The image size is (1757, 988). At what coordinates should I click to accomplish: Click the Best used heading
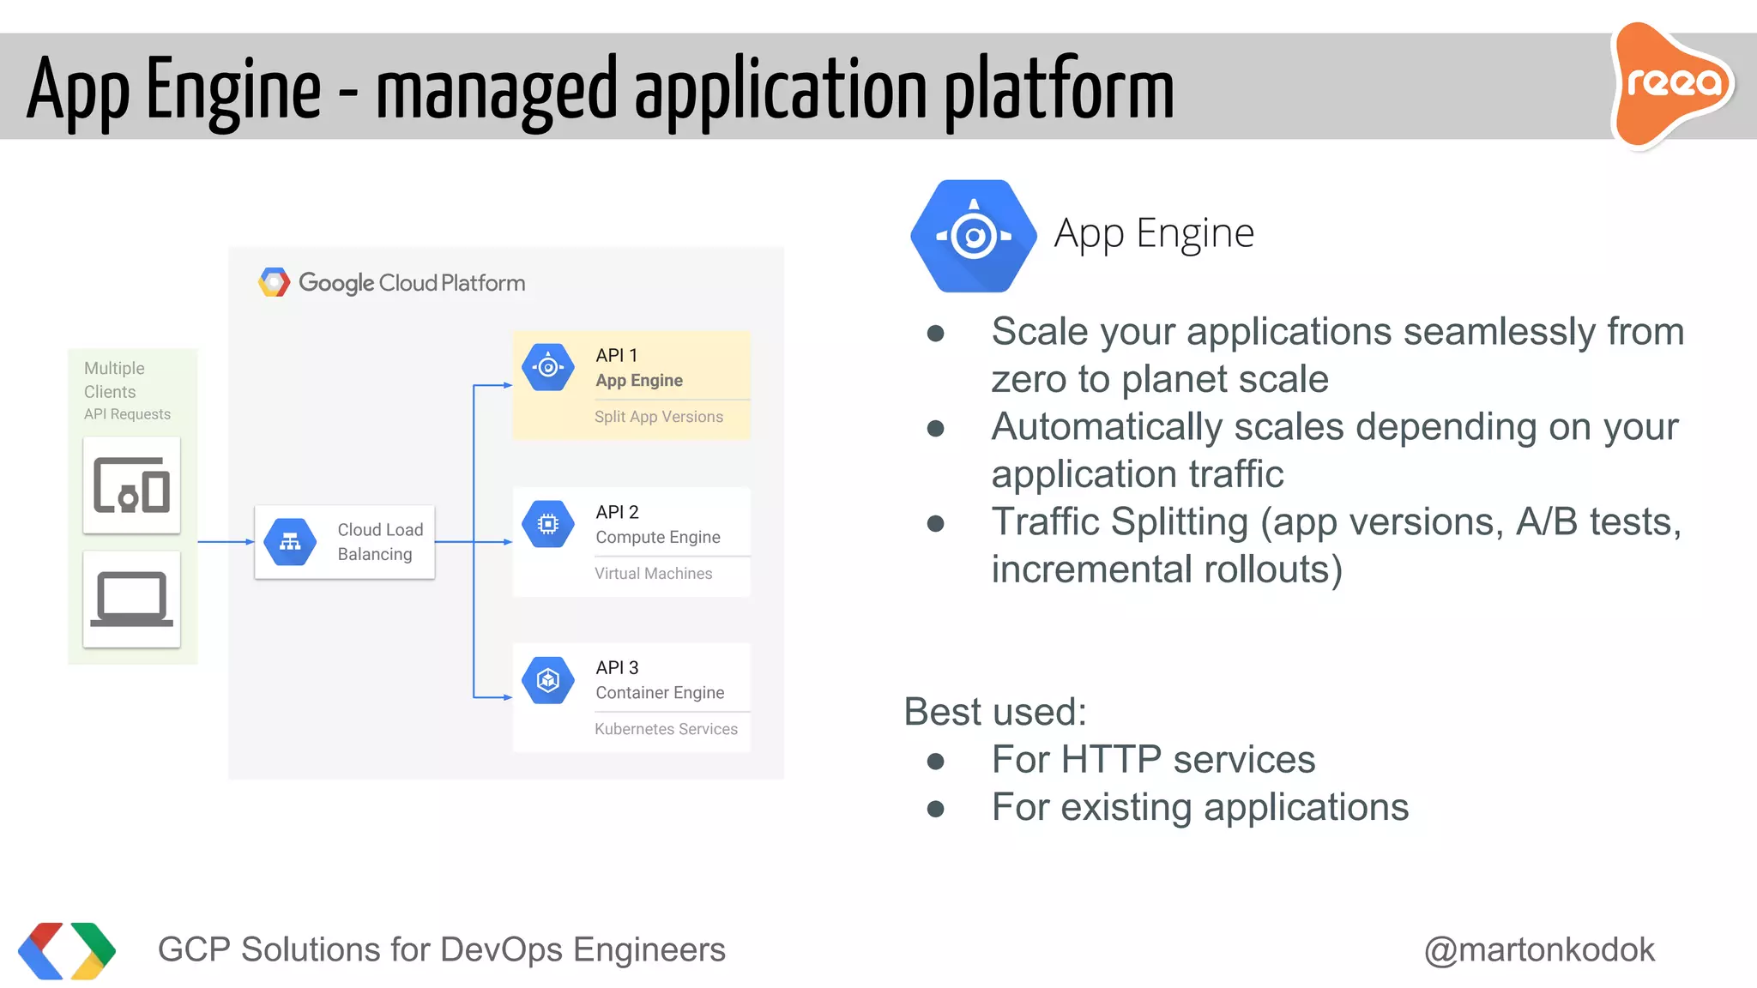coord(995,712)
